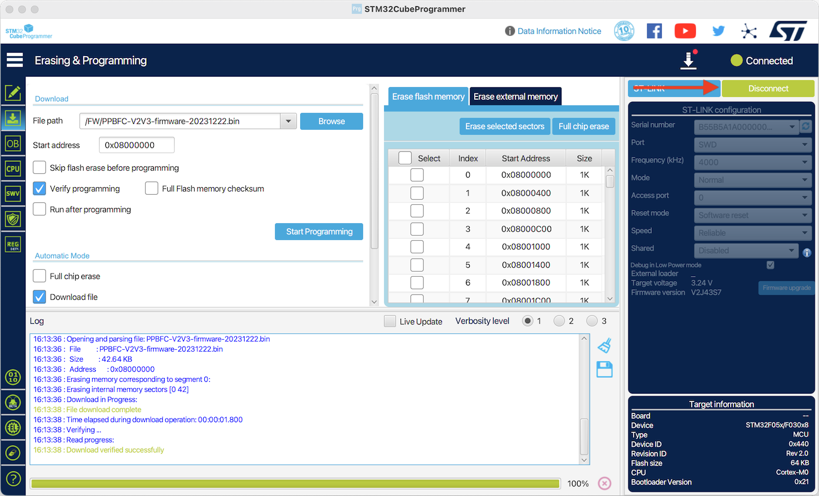Viewport: 819px width, 496px height.
Task: Open Memory & File editing sidebar icon
Action: (x=13, y=93)
